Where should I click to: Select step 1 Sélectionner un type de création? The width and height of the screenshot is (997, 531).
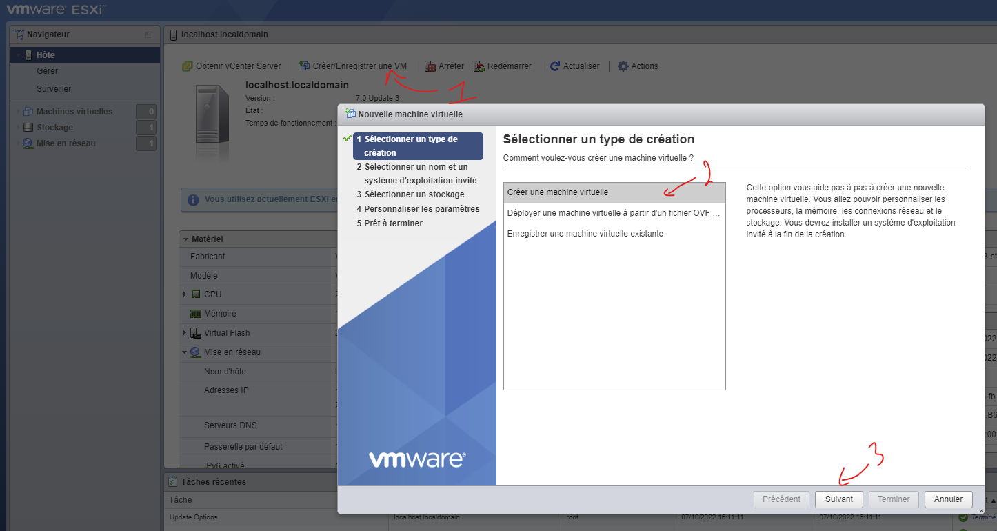pos(418,146)
